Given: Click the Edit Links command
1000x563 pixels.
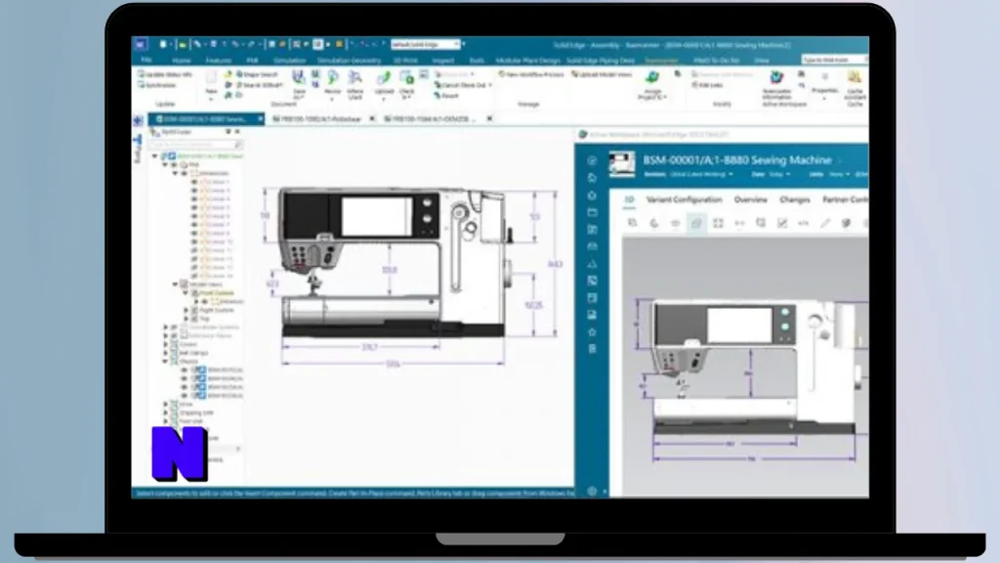Looking at the screenshot, I should [x=707, y=85].
